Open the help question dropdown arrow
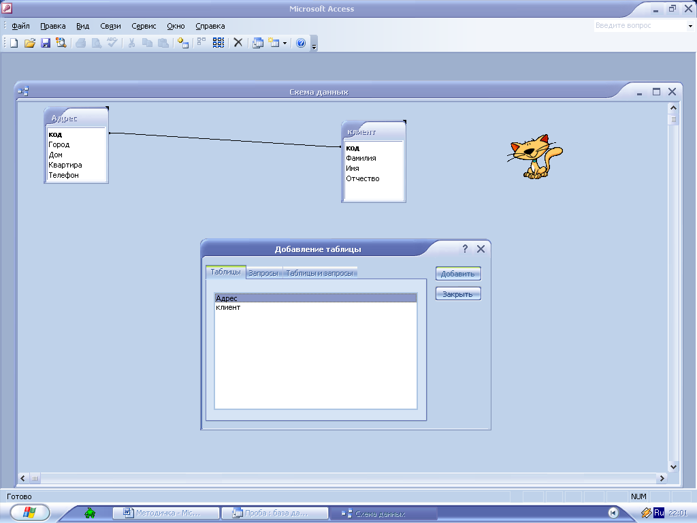The height and width of the screenshot is (523, 697). tap(690, 26)
